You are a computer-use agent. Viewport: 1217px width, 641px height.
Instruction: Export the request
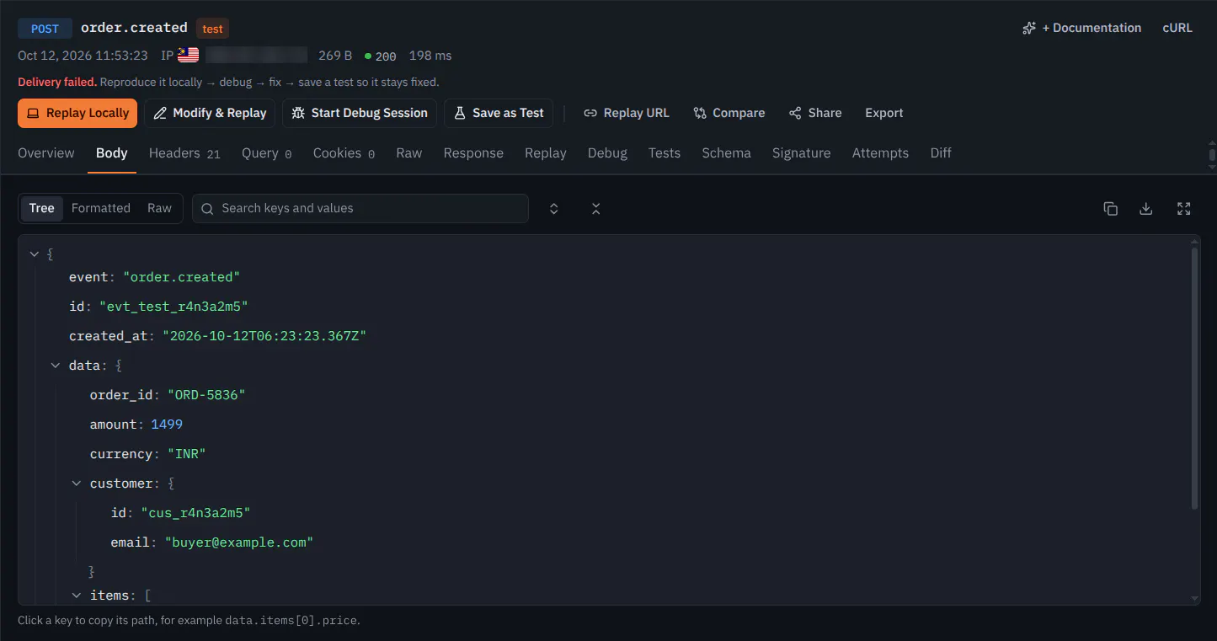(x=884, y=113)
